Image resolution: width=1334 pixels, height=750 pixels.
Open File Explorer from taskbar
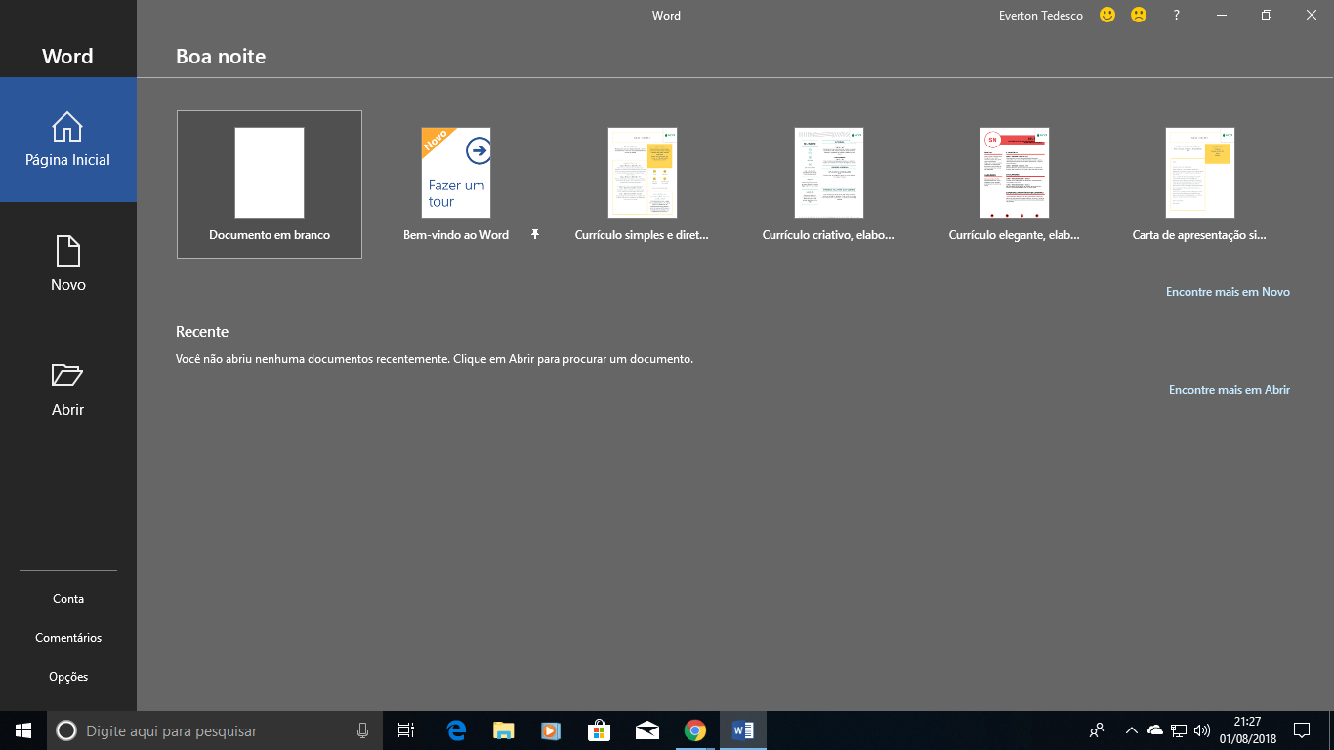[503, 730]
